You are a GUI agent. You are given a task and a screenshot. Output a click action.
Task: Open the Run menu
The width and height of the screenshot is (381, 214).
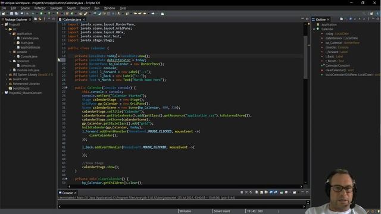[97, 8]
